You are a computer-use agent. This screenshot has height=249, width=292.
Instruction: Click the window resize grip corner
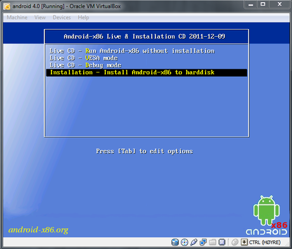pos(287,243)
